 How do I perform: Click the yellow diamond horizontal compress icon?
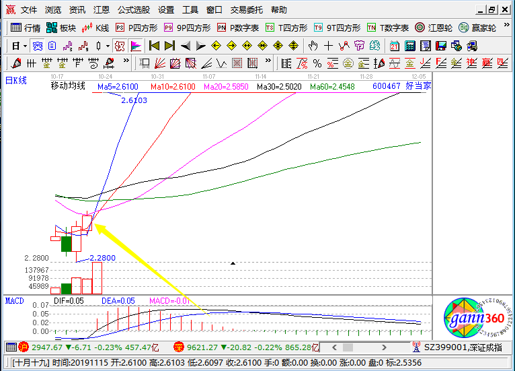coord(262,46)
